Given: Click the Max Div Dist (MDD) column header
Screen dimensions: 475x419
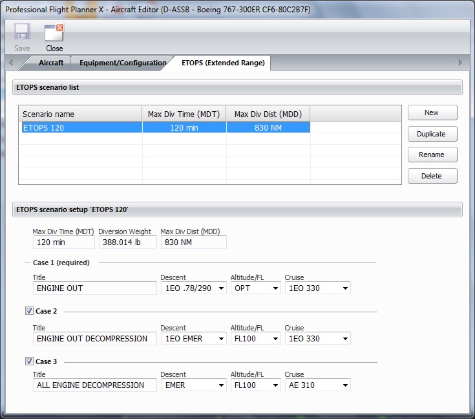Looking at the screenshot, I should click(x=268, y=114).
